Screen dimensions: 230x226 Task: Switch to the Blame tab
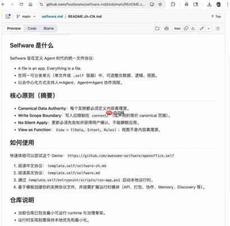[x=49, y=29]
